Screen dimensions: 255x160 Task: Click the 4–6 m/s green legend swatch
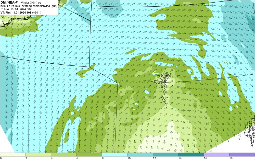tap(64, 155)
